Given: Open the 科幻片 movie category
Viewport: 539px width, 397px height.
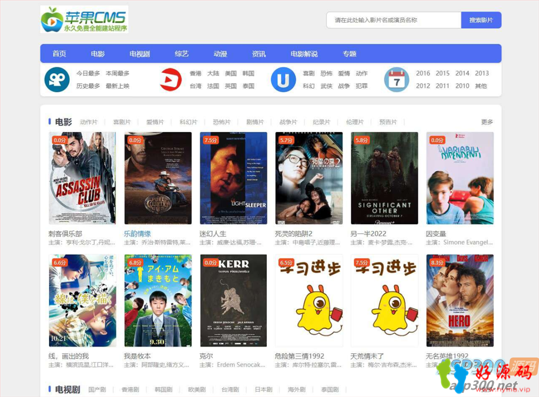Looking at the screenshot, I should (x=188, y=122).
